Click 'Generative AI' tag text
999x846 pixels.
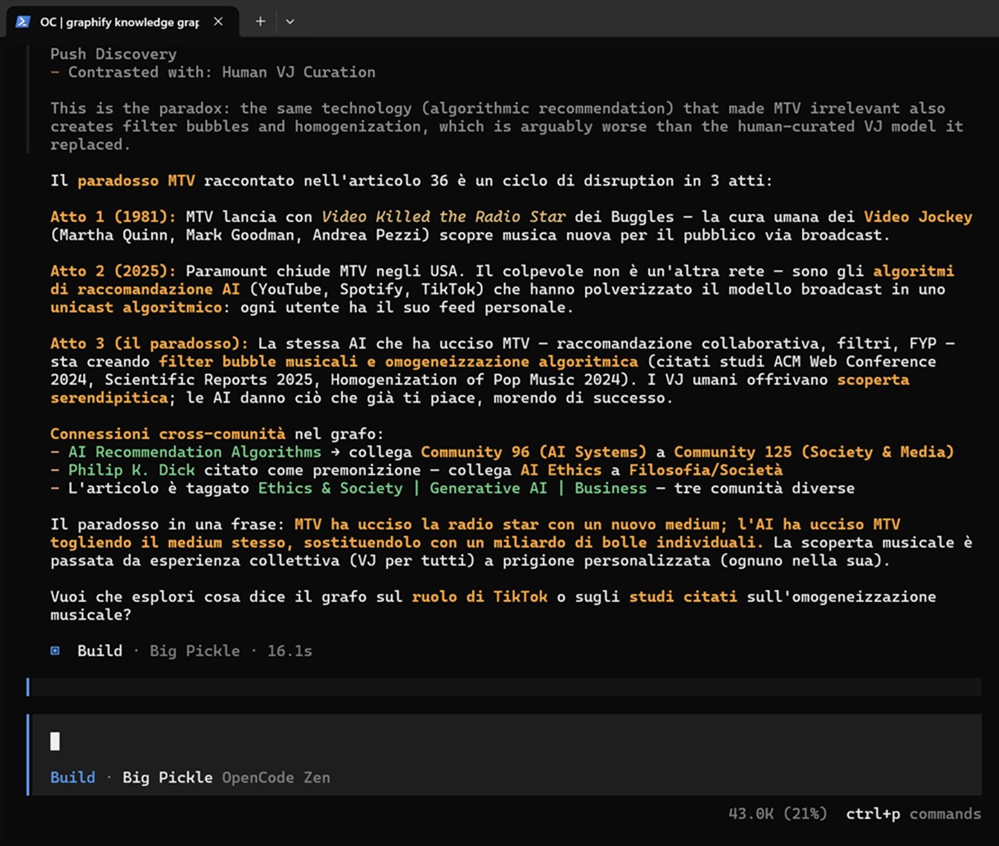(x=488, y=488)
